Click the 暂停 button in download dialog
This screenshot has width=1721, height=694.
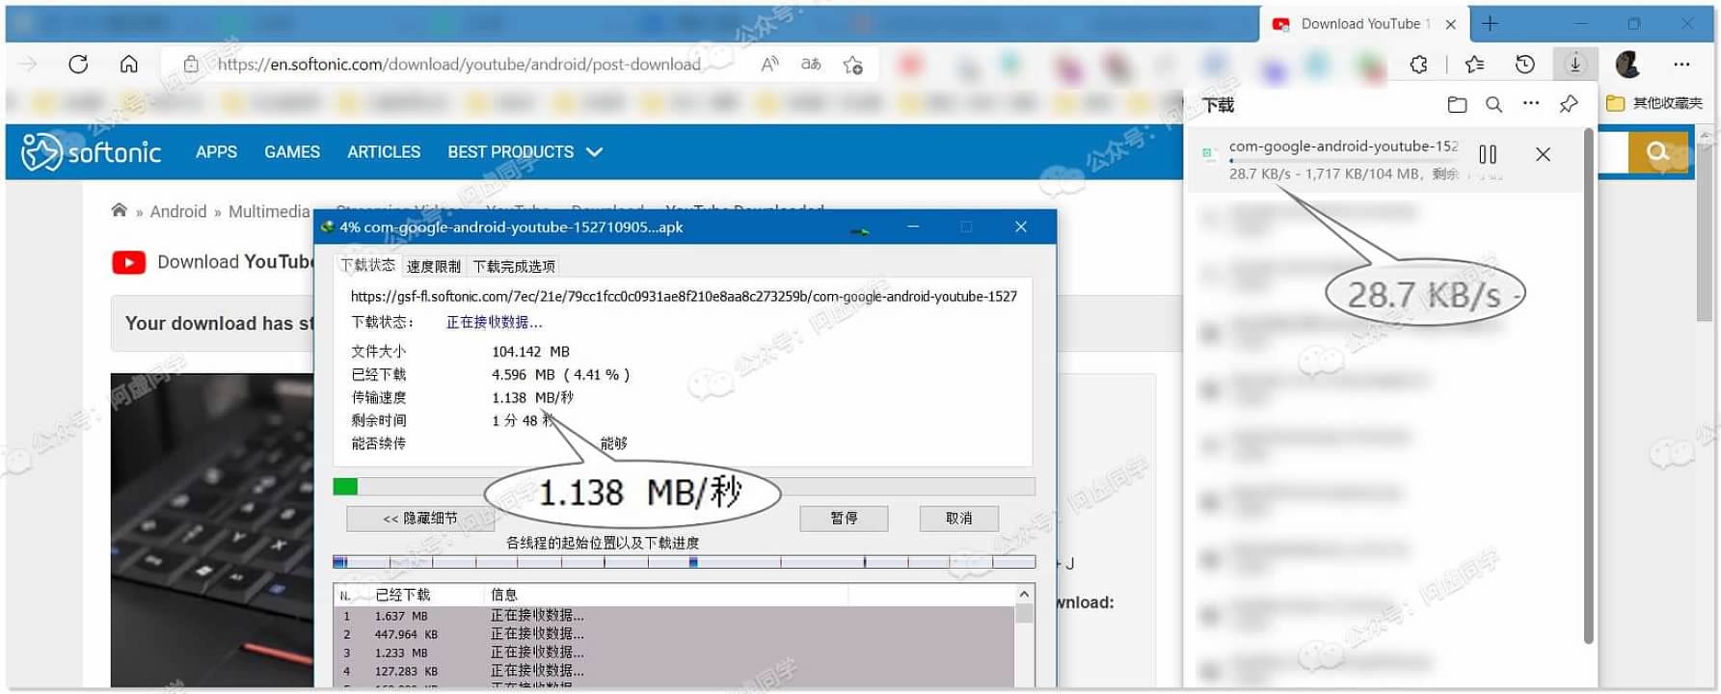pyautogui.click(x=844, y=519)
